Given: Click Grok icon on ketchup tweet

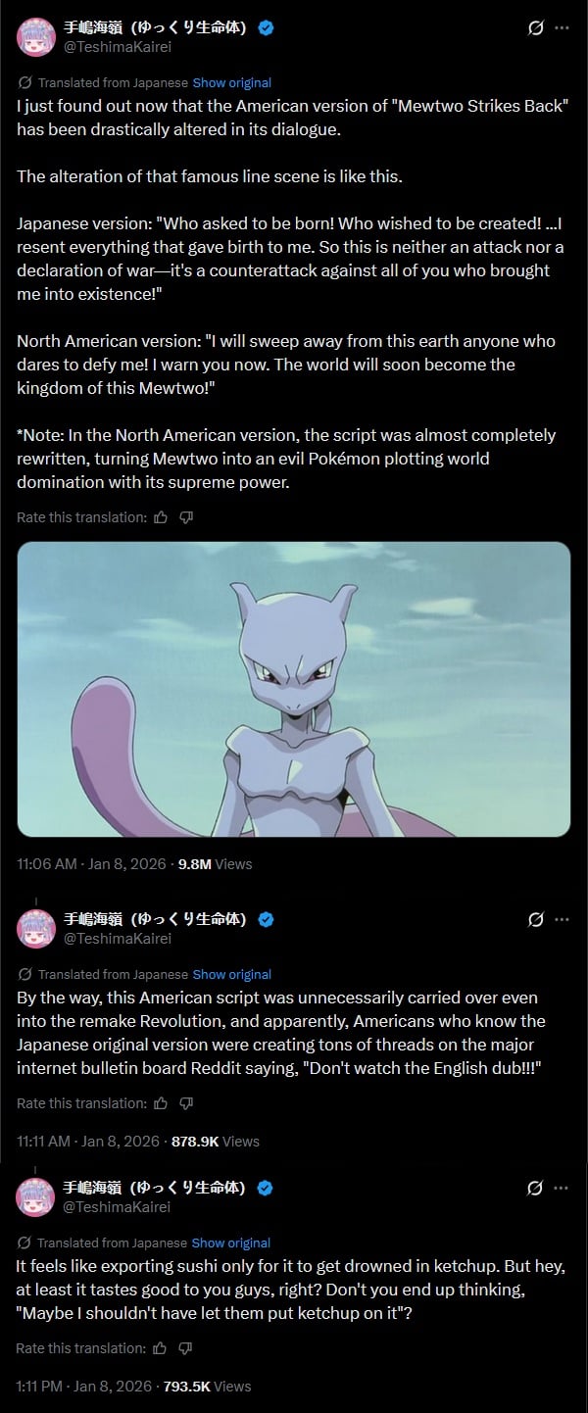Looking at the screenshot, I should (535, 1189).
